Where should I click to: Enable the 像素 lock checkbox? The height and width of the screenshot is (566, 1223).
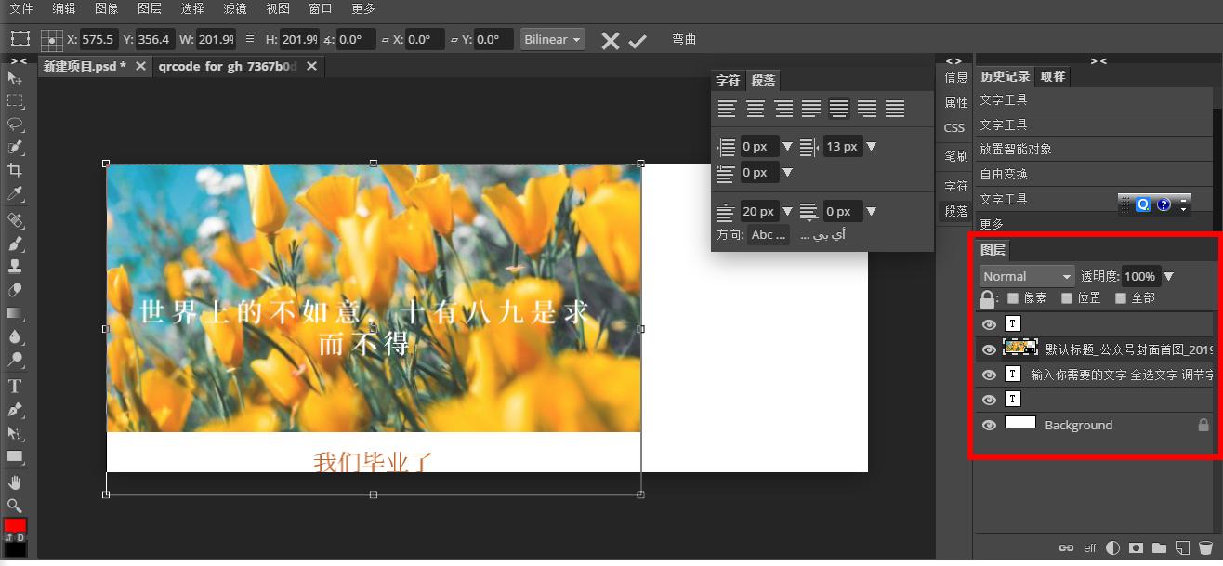tap(1013, 298)
